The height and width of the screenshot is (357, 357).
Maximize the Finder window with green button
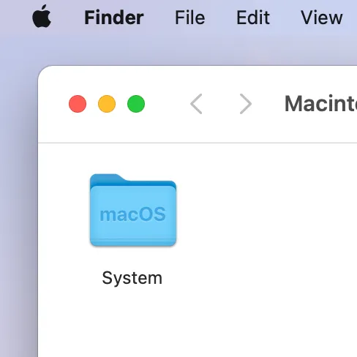pyautogui.click(x=136, y=104)
